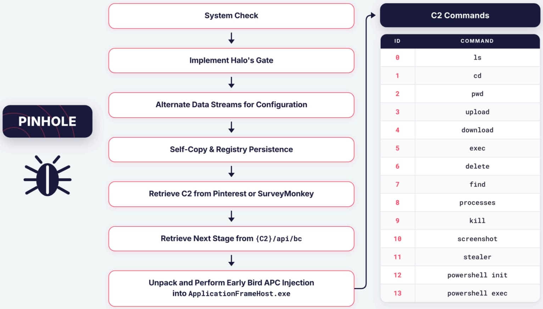Select the powershell exec row
This screenshot has height=309, width=543.
coord(460,293)
